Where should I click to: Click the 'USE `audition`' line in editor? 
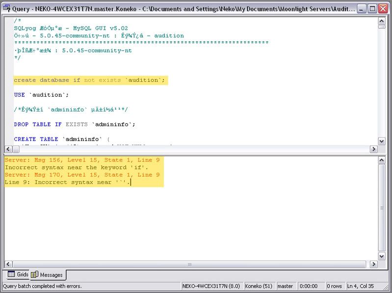coord(41,95)
